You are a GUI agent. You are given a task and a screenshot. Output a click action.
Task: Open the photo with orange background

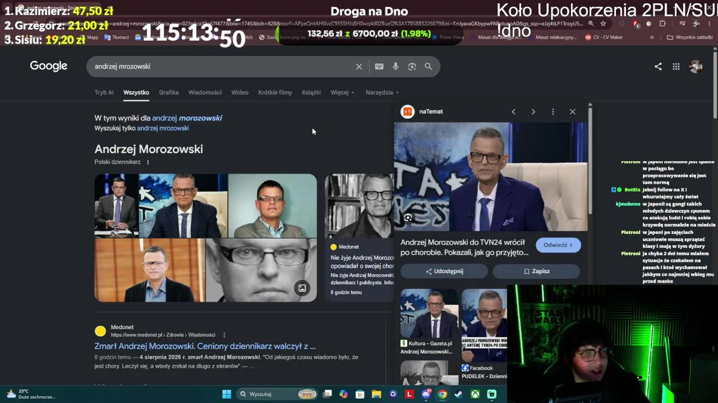point(150,270)
